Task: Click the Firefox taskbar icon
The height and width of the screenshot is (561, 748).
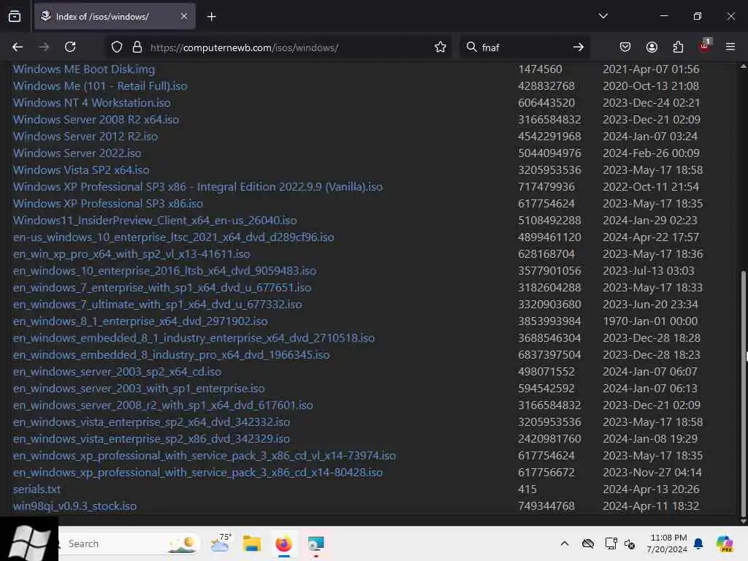Action: [284, 543]
